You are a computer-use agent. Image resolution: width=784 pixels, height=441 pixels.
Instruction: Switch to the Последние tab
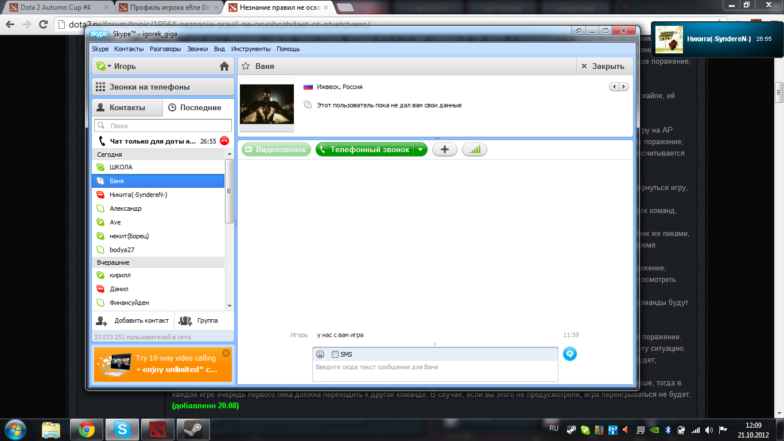coord(199,107)
